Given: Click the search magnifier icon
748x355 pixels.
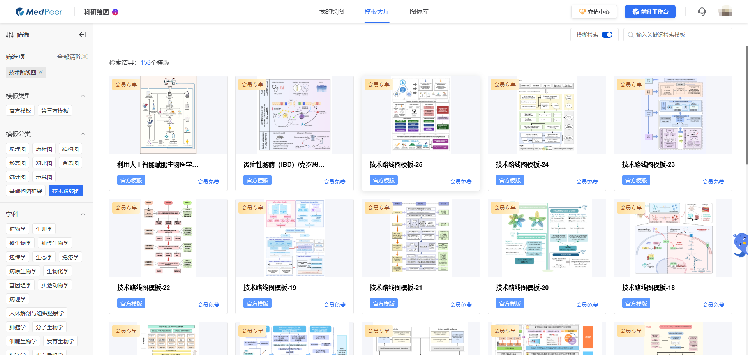Looking at the screenshot, I should (630, 35).
